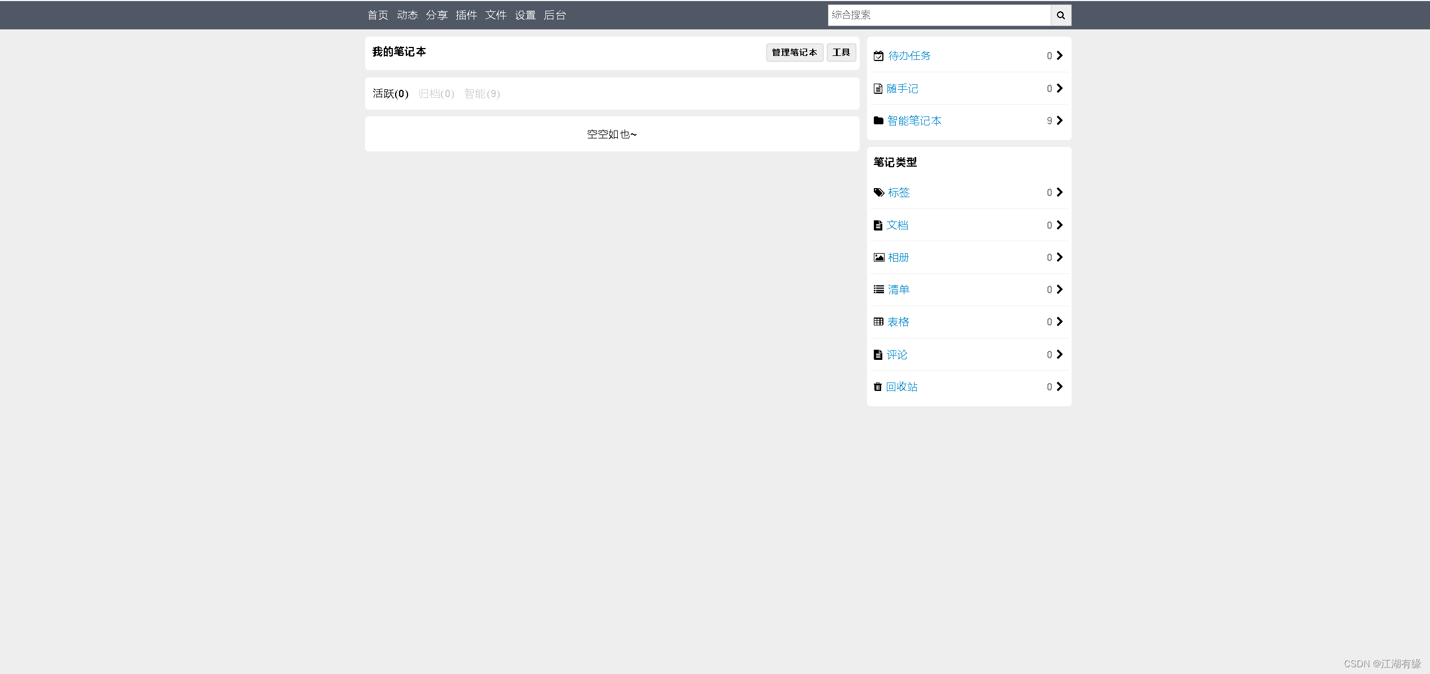
Task: Click the 相册 image icon
Action: pos(879,258)
